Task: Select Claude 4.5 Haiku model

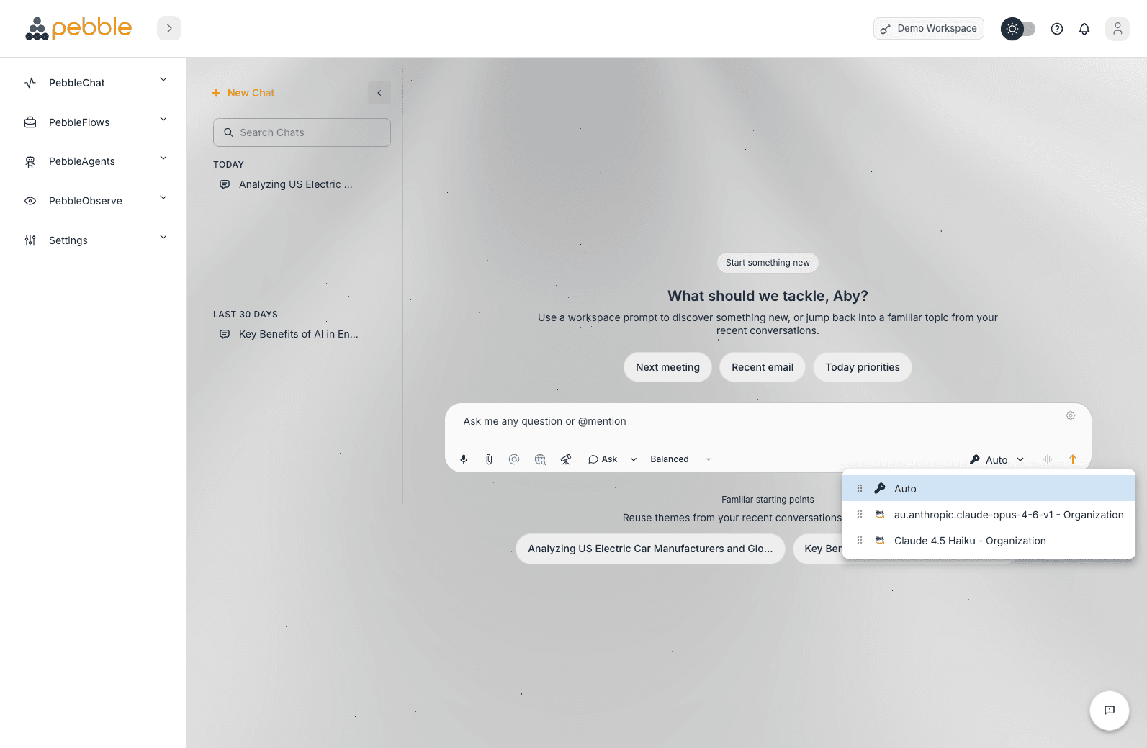Action: point(989,541)
